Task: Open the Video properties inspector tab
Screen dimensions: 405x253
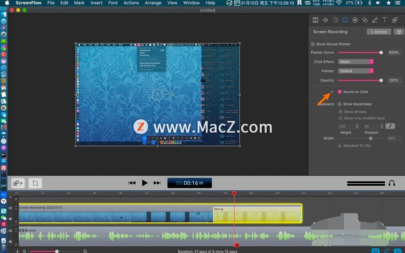Action: tap(315, 20)
